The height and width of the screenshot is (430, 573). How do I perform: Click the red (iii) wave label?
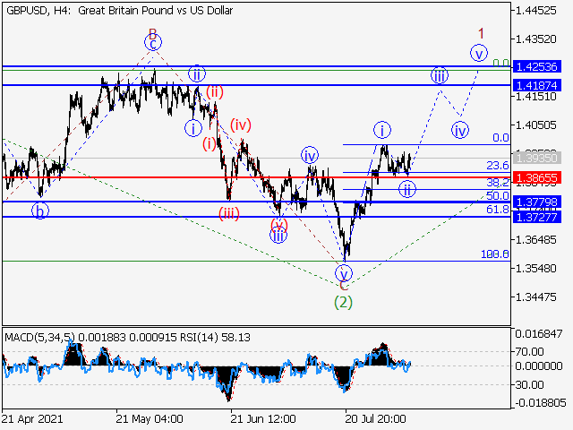click(229, 213)
